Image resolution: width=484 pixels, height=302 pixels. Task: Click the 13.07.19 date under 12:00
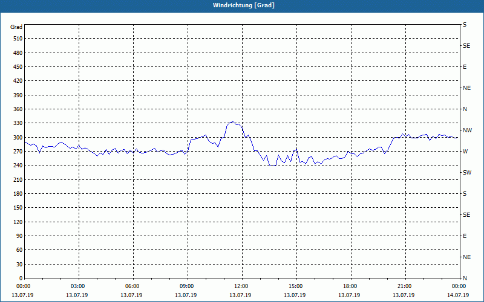240,295
